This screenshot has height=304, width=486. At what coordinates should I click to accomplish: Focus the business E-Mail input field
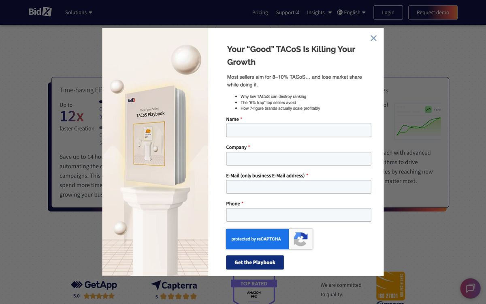298,187
